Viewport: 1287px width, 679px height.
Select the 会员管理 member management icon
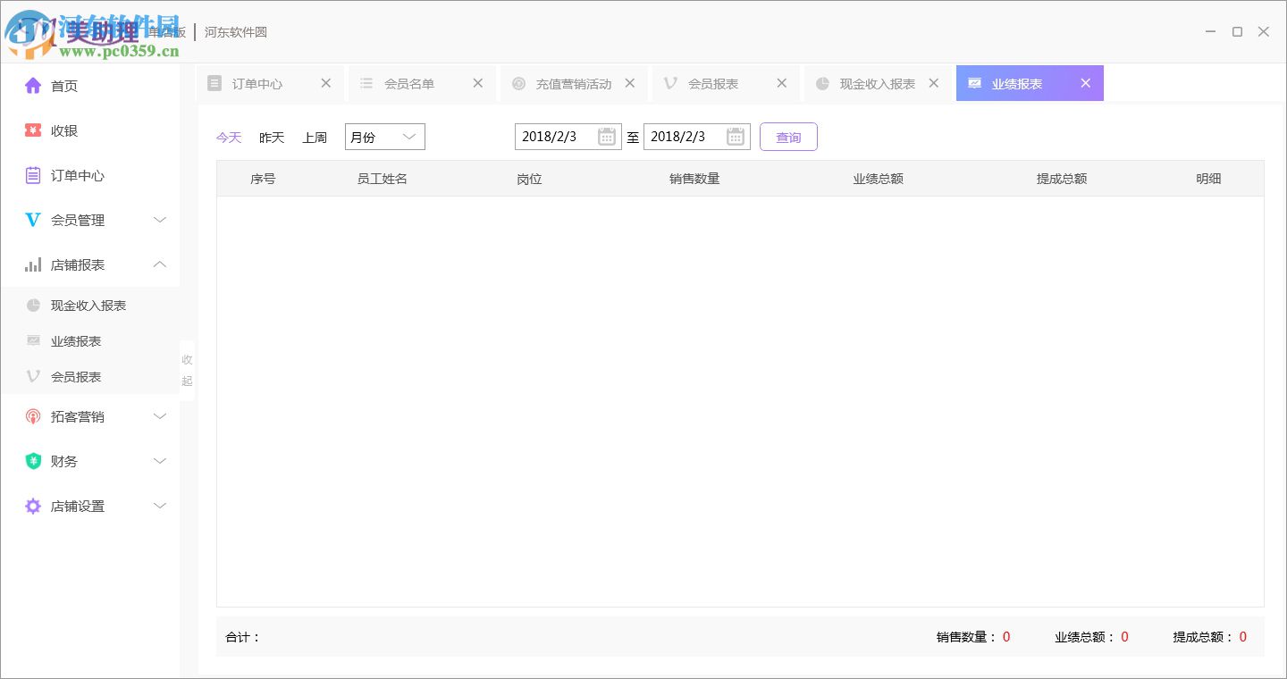(x=32, y=220)
